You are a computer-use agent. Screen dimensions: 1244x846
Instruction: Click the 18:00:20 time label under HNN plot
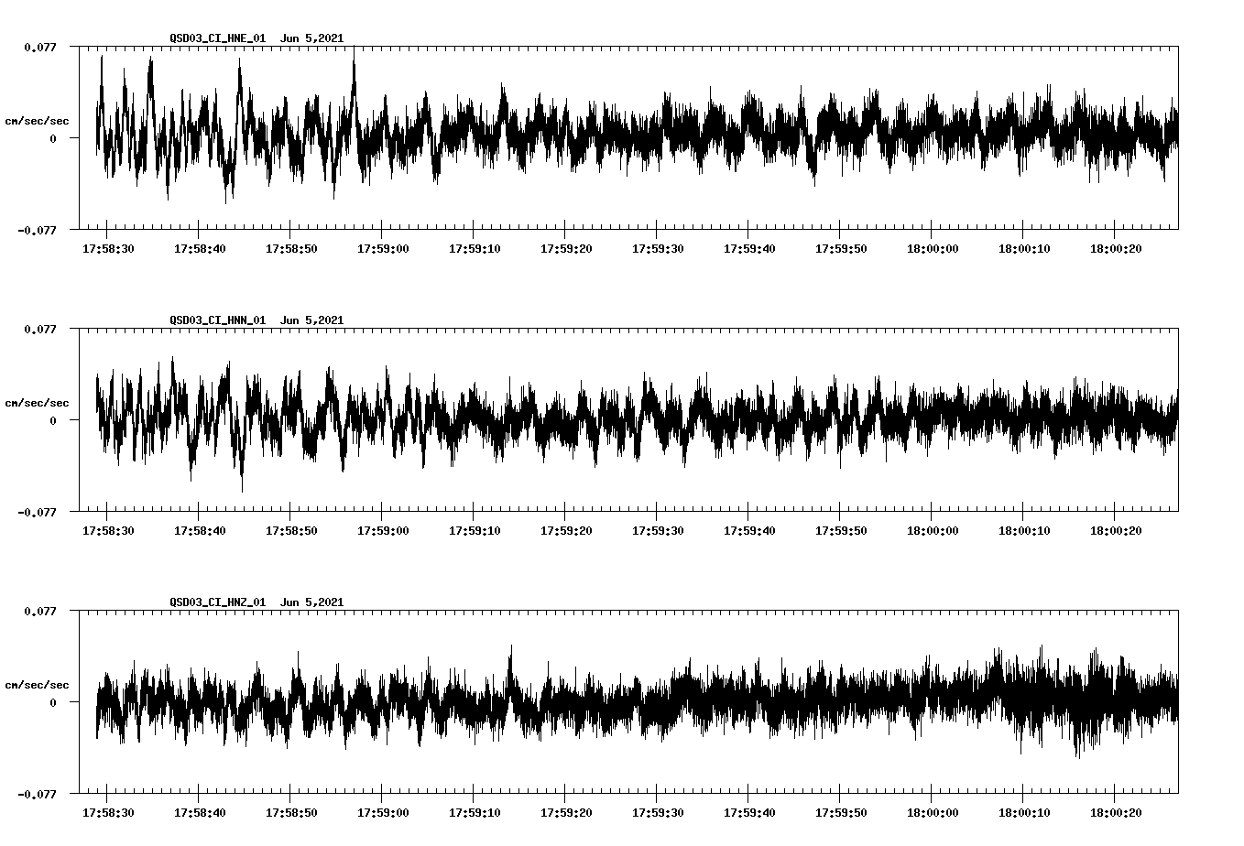(1116, 531)
